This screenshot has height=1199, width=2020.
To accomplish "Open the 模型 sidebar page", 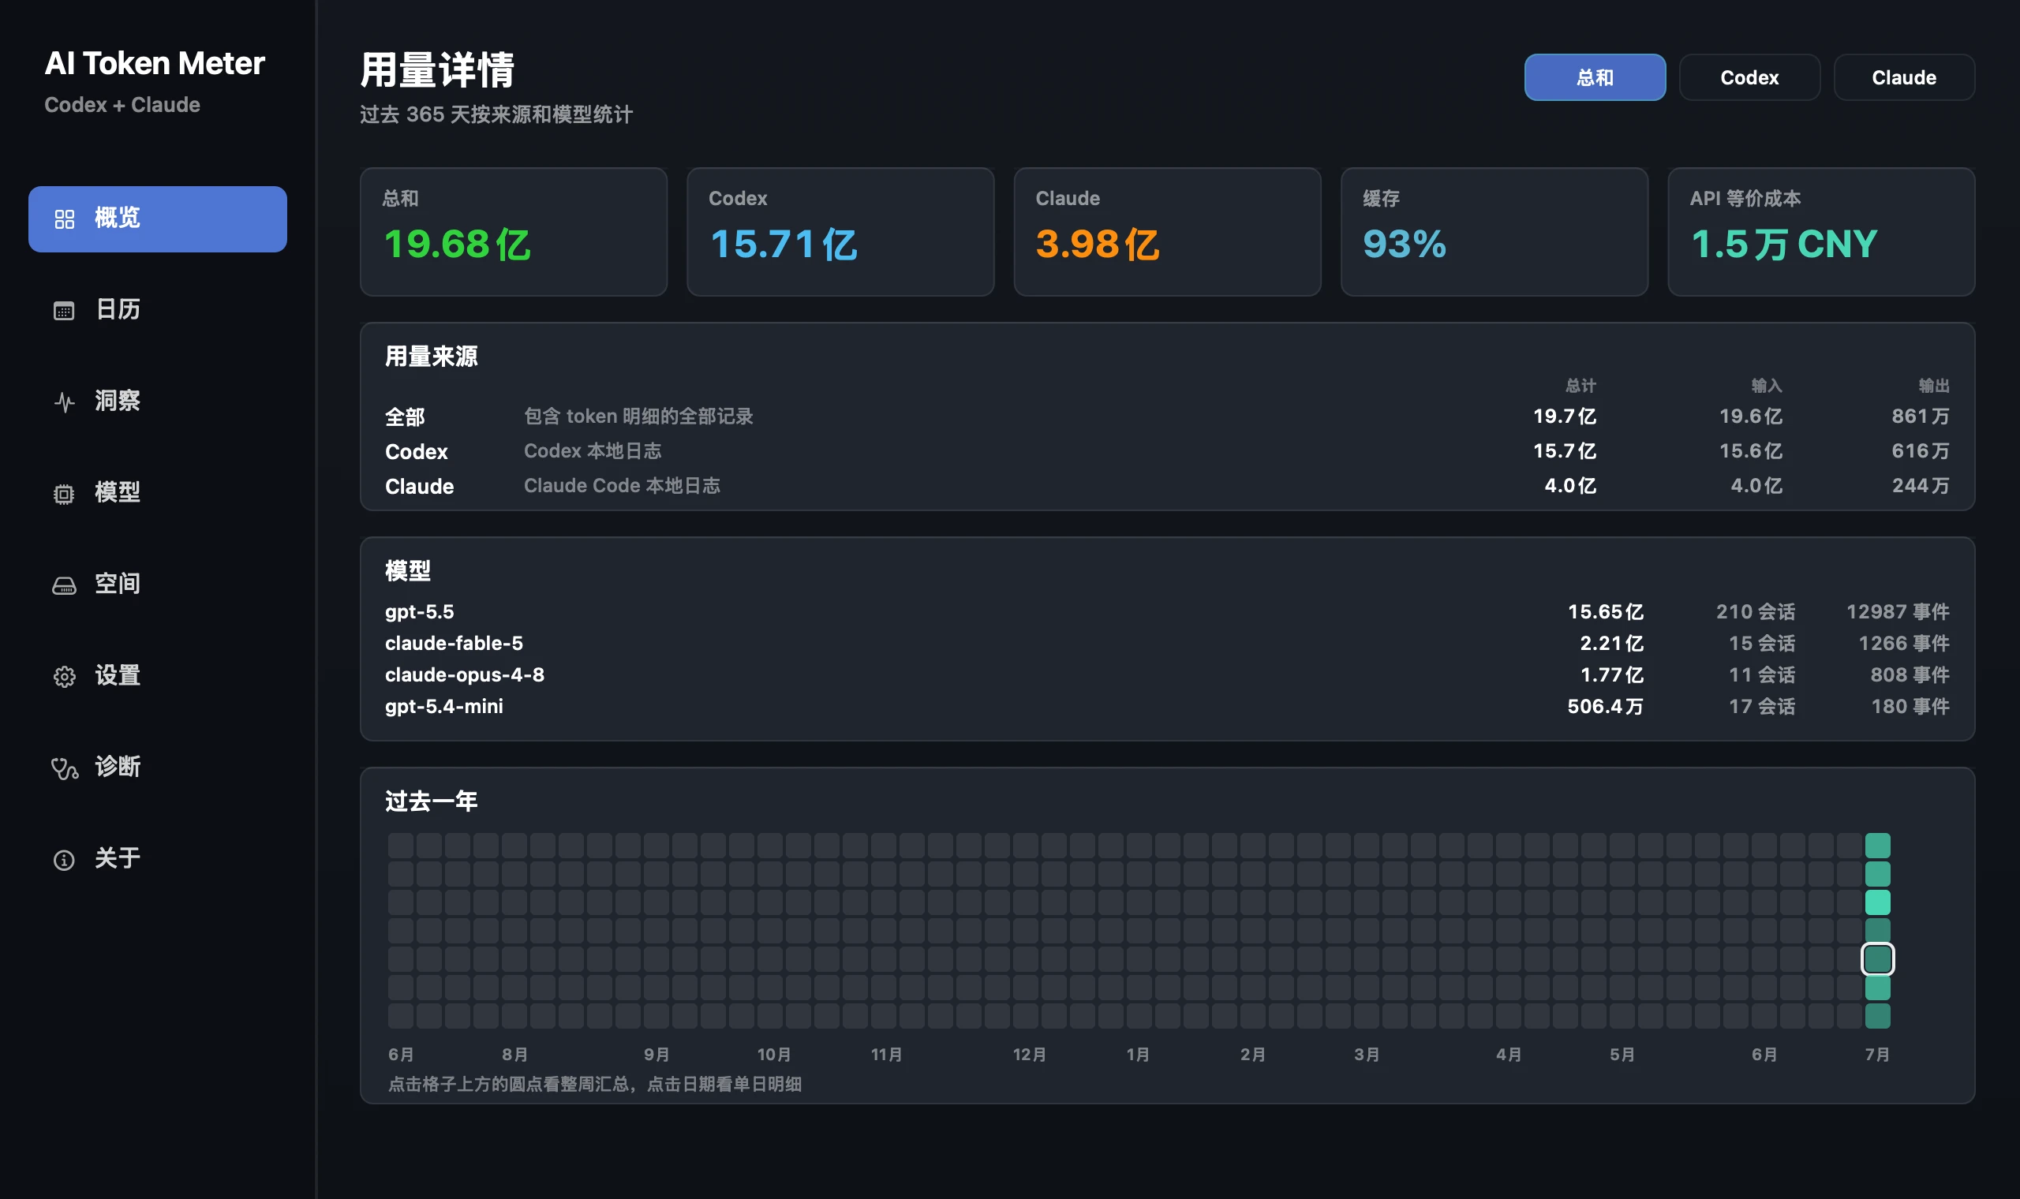I will [158, 493].
